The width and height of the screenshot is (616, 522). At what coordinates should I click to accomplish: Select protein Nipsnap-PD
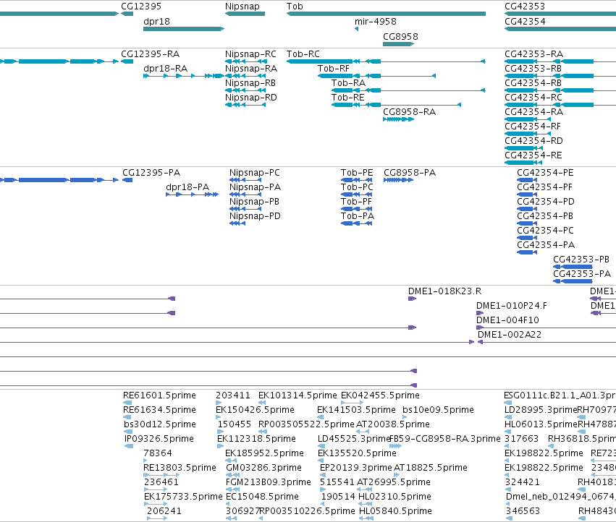tap(237, 223)
